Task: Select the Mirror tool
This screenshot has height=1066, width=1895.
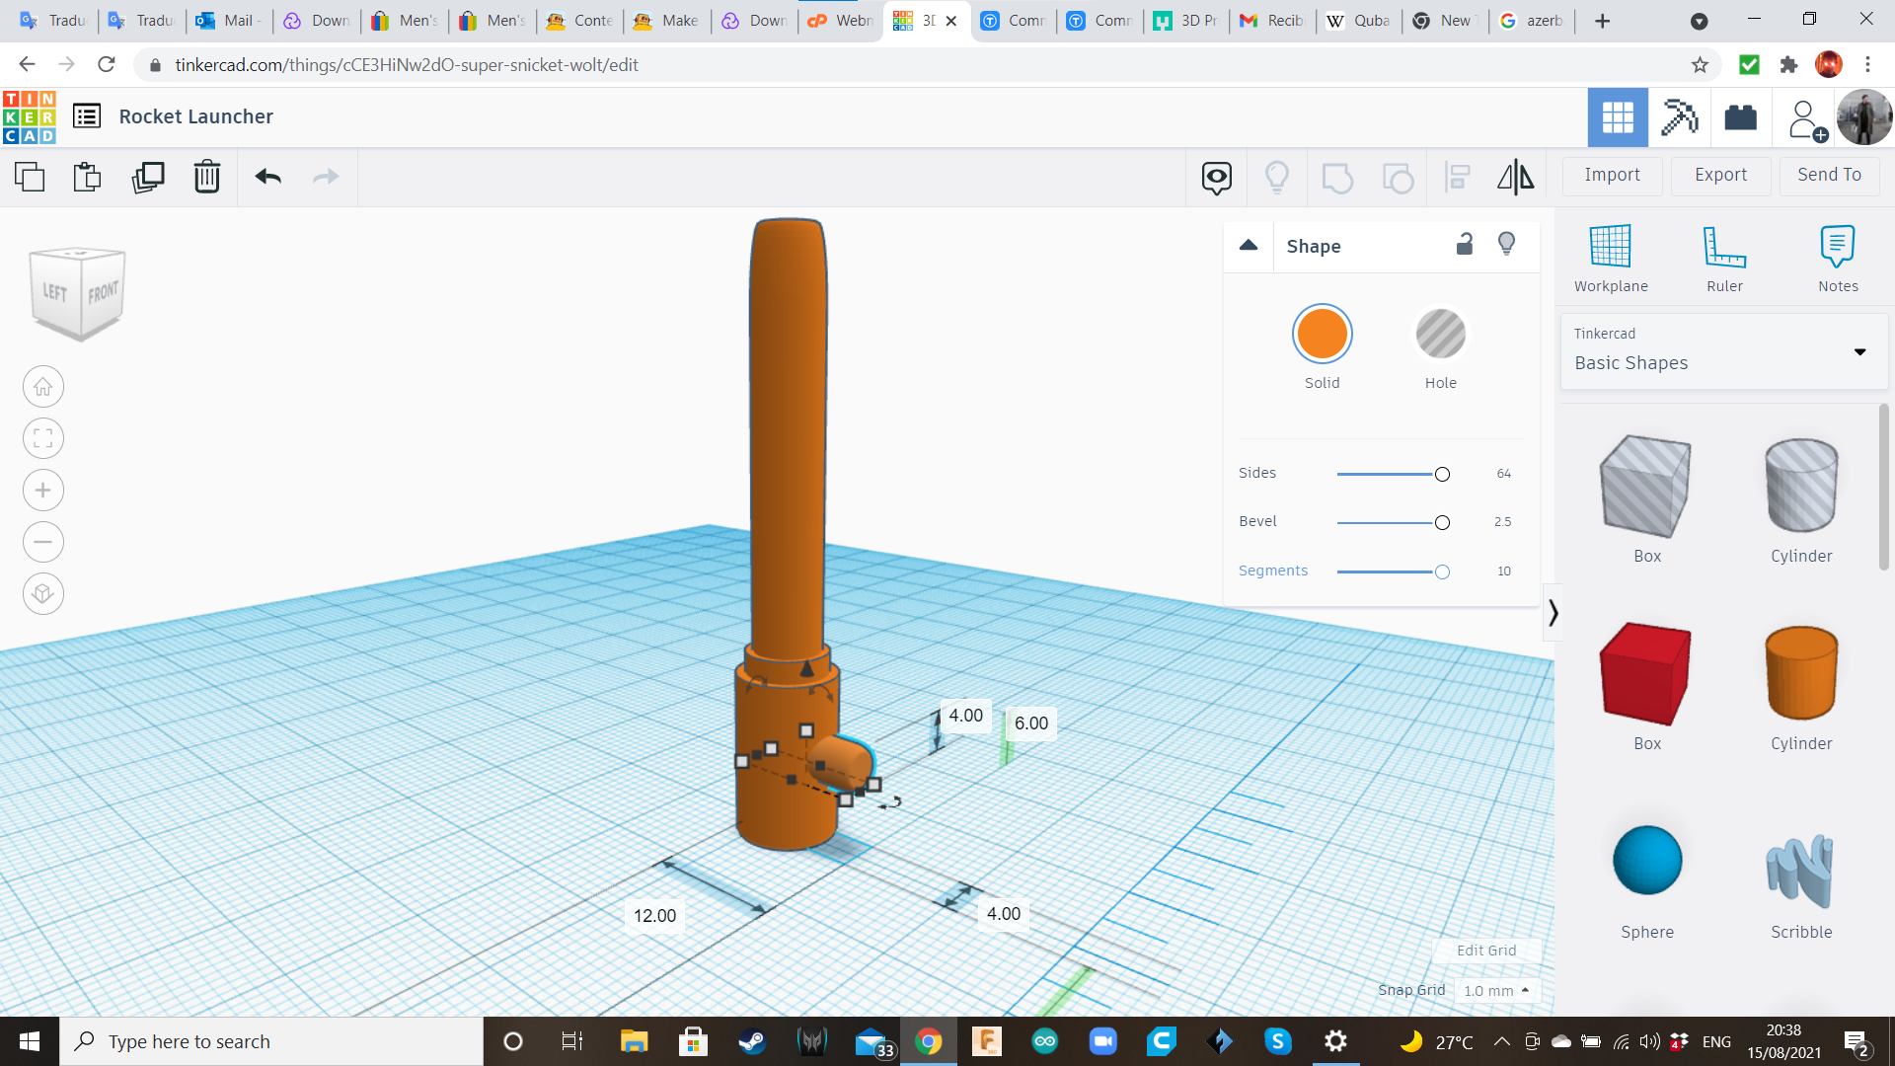Action: coord(1516,178)
